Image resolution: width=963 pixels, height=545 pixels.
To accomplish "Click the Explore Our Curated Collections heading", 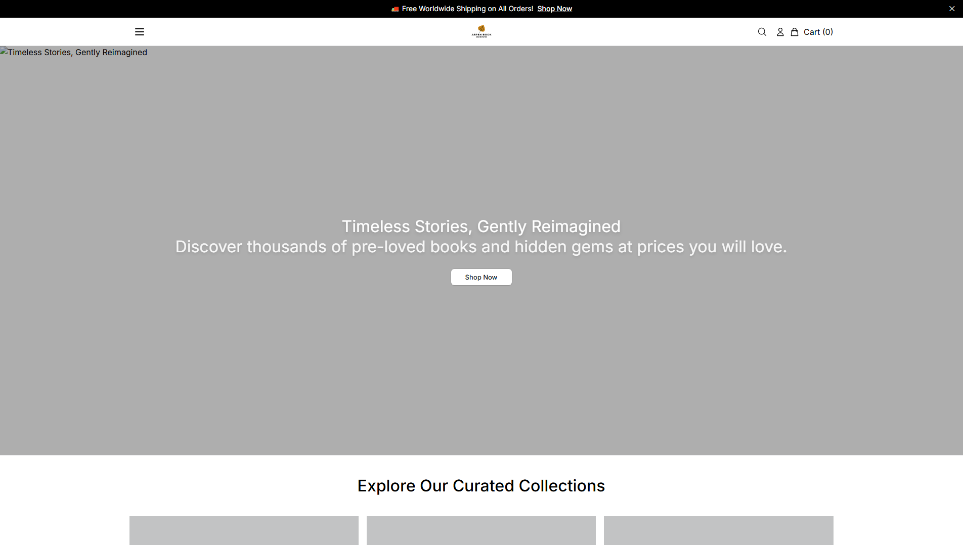I will click(x=481, y=486).
